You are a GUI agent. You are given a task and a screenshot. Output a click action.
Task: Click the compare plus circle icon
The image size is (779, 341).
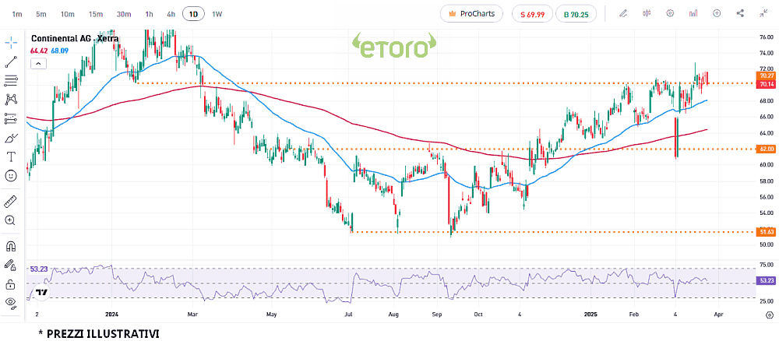pyautogui.click(x=717, y=13)
